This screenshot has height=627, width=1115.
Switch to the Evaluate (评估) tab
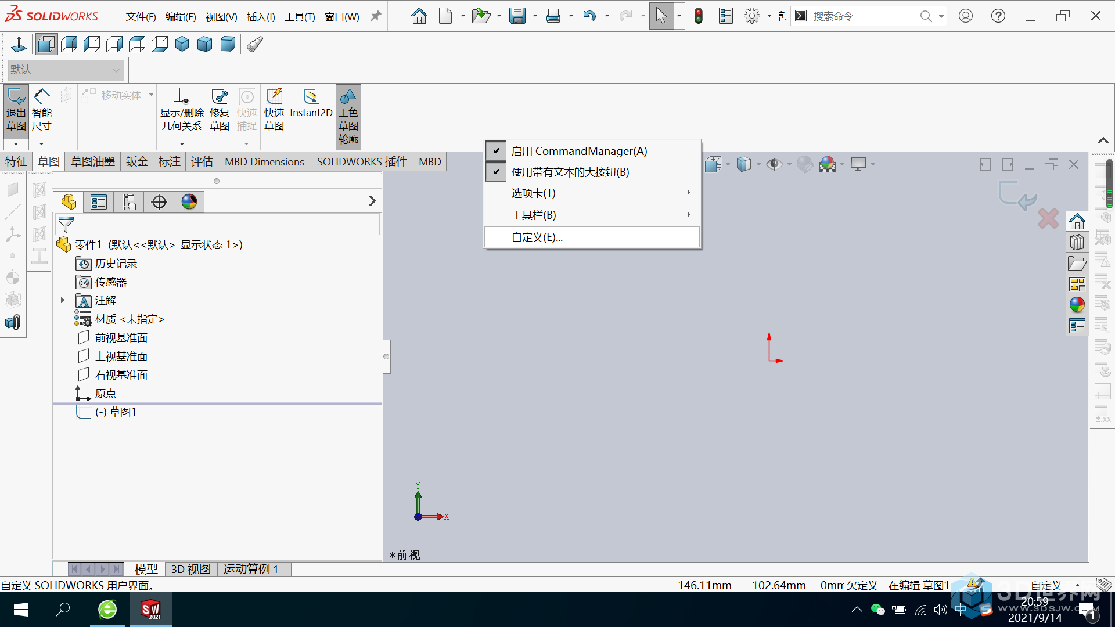point(202,161)
